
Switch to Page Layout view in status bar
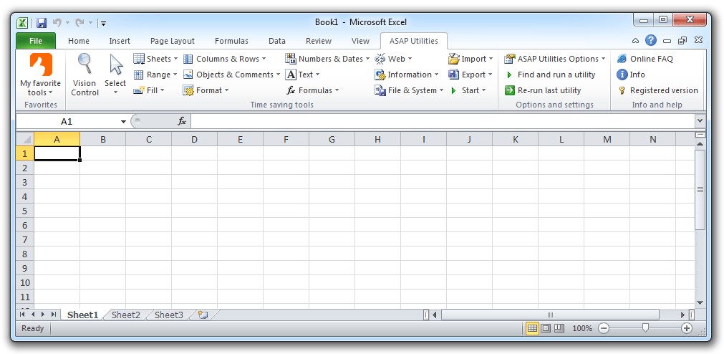[546, 328]
